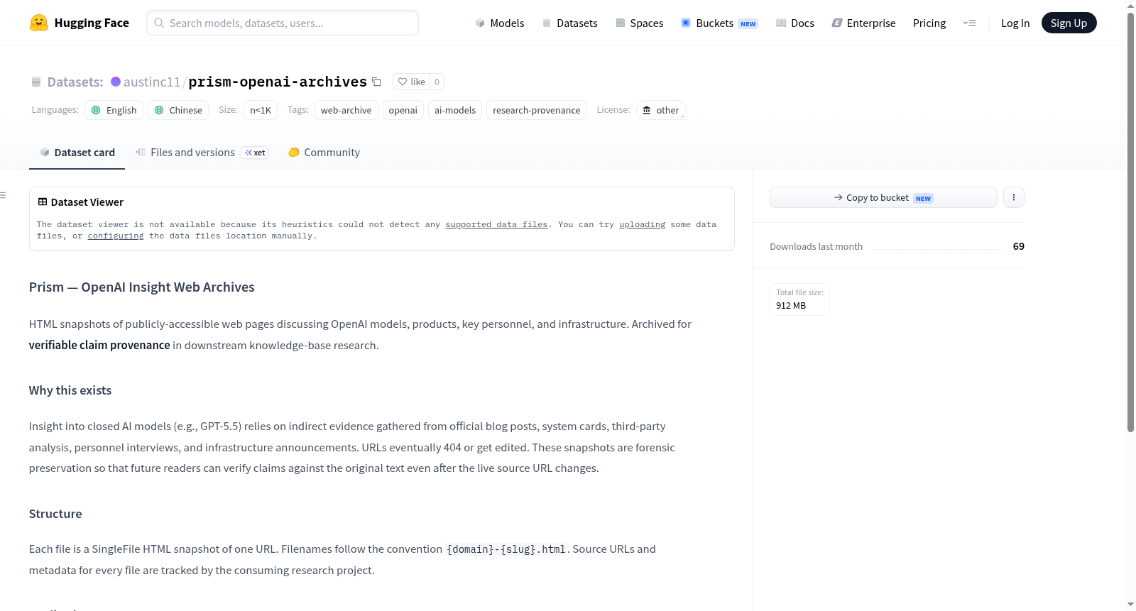Select the other license tag
The image size is (1136, 611).
[x=661, y=110]
